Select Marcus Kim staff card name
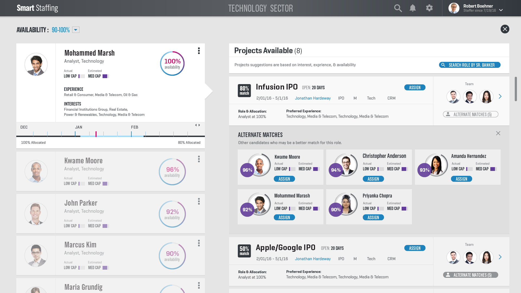Image resolution: width=521 pixels, height=293 pixels. click(x=80, y=245)
